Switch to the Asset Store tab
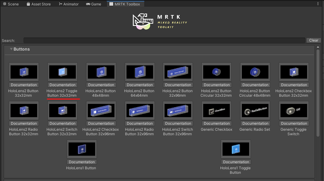The height and width of the screenshot is (181, 324). [x=39, y=4]
